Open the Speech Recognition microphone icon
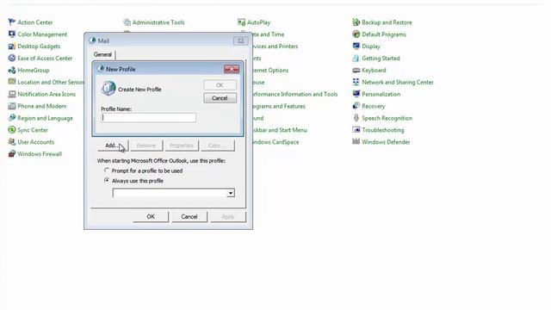 pyautogui.click(x=356, y=118)
